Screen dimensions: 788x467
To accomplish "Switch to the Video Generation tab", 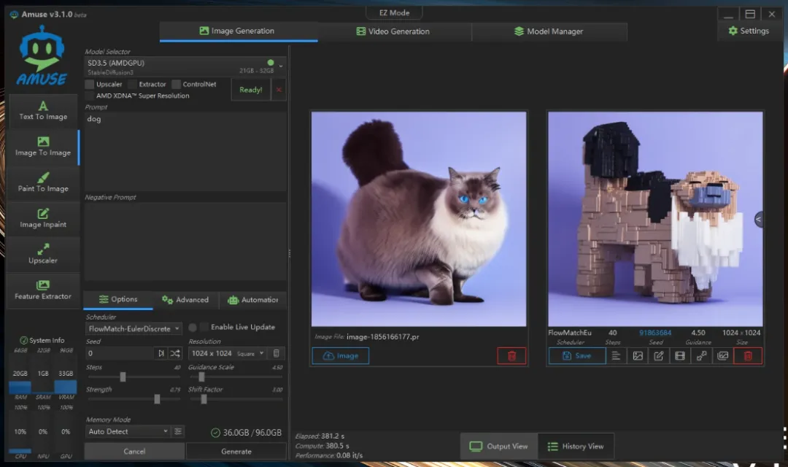I will tap(393, 31).
